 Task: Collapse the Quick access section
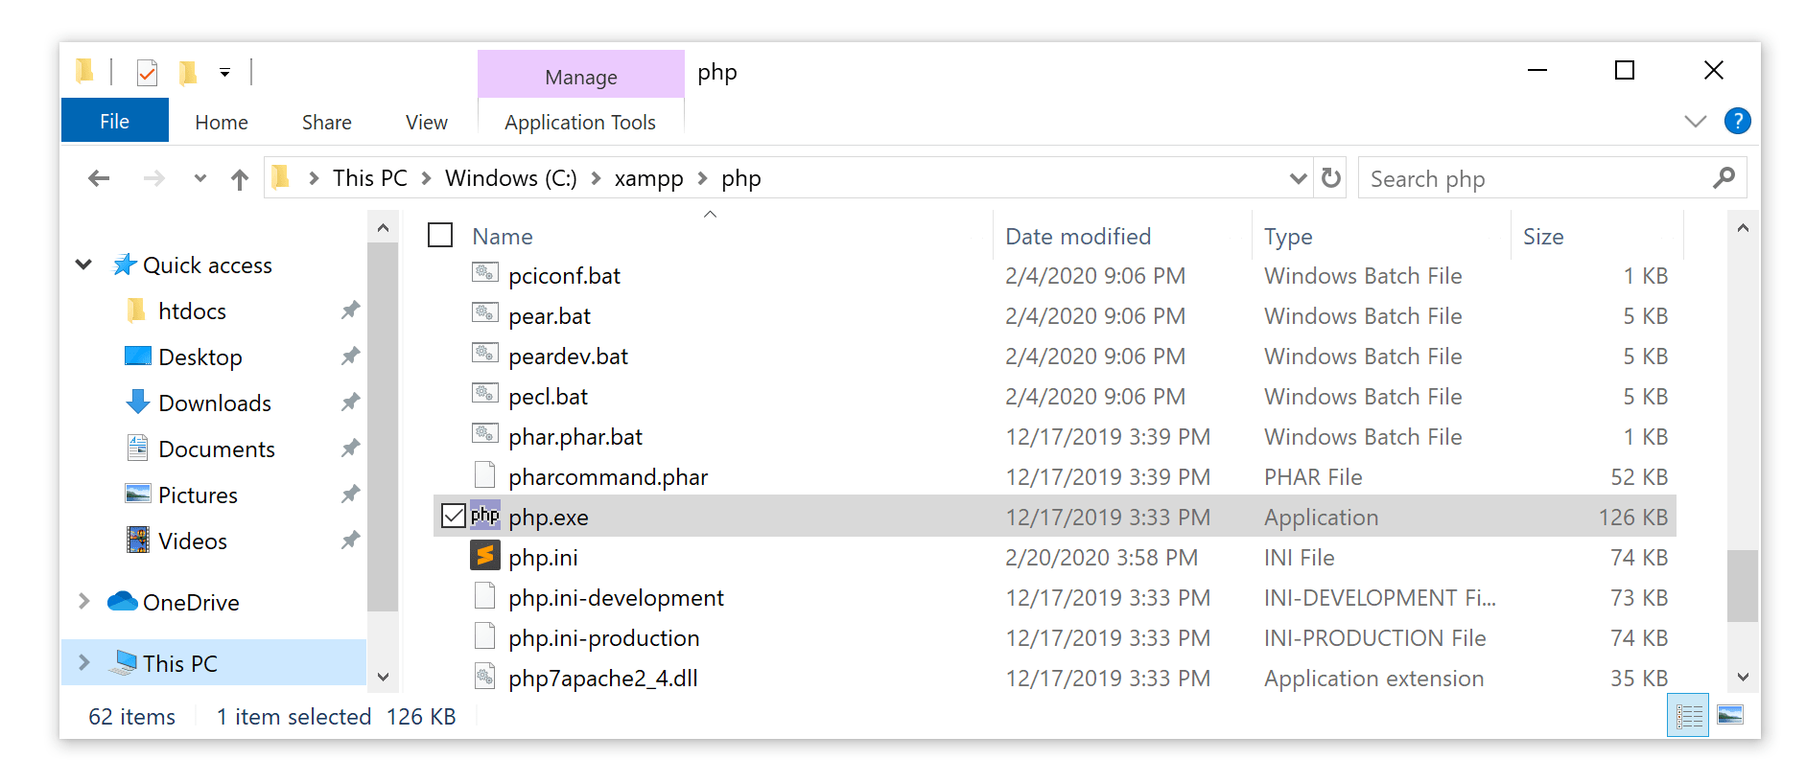coord(82,265)
